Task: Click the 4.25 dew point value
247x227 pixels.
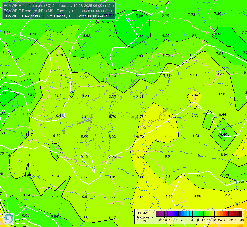Action: pos(166,36)
